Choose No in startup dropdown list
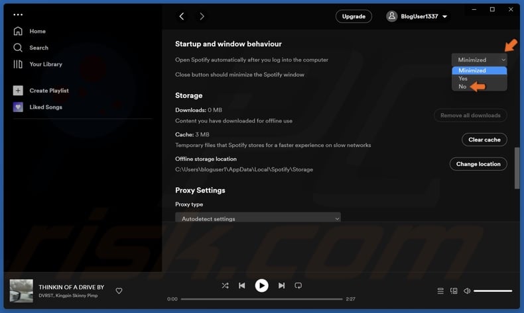The width and height of the screenshot is (524, 313). click(479, 86)
